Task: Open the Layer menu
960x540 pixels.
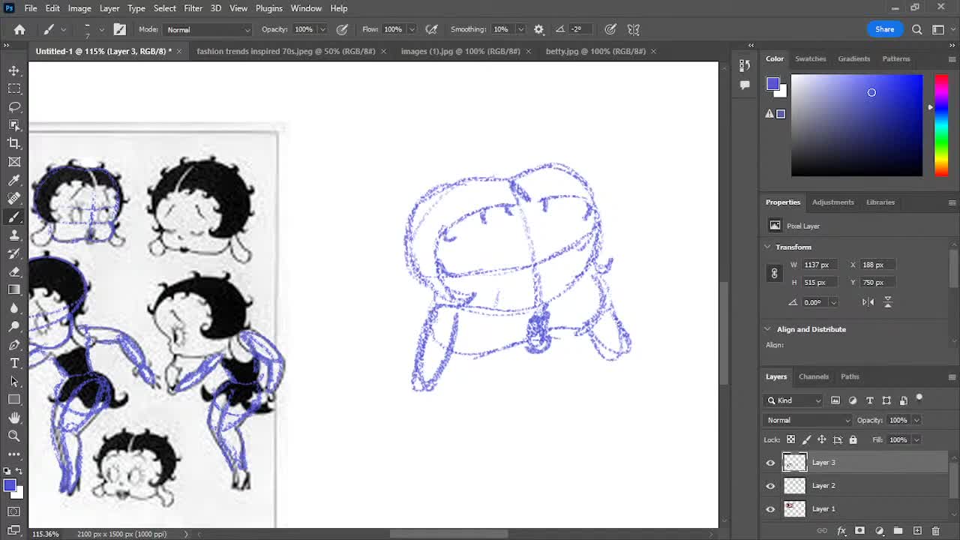Action: (x=109, y=8)
